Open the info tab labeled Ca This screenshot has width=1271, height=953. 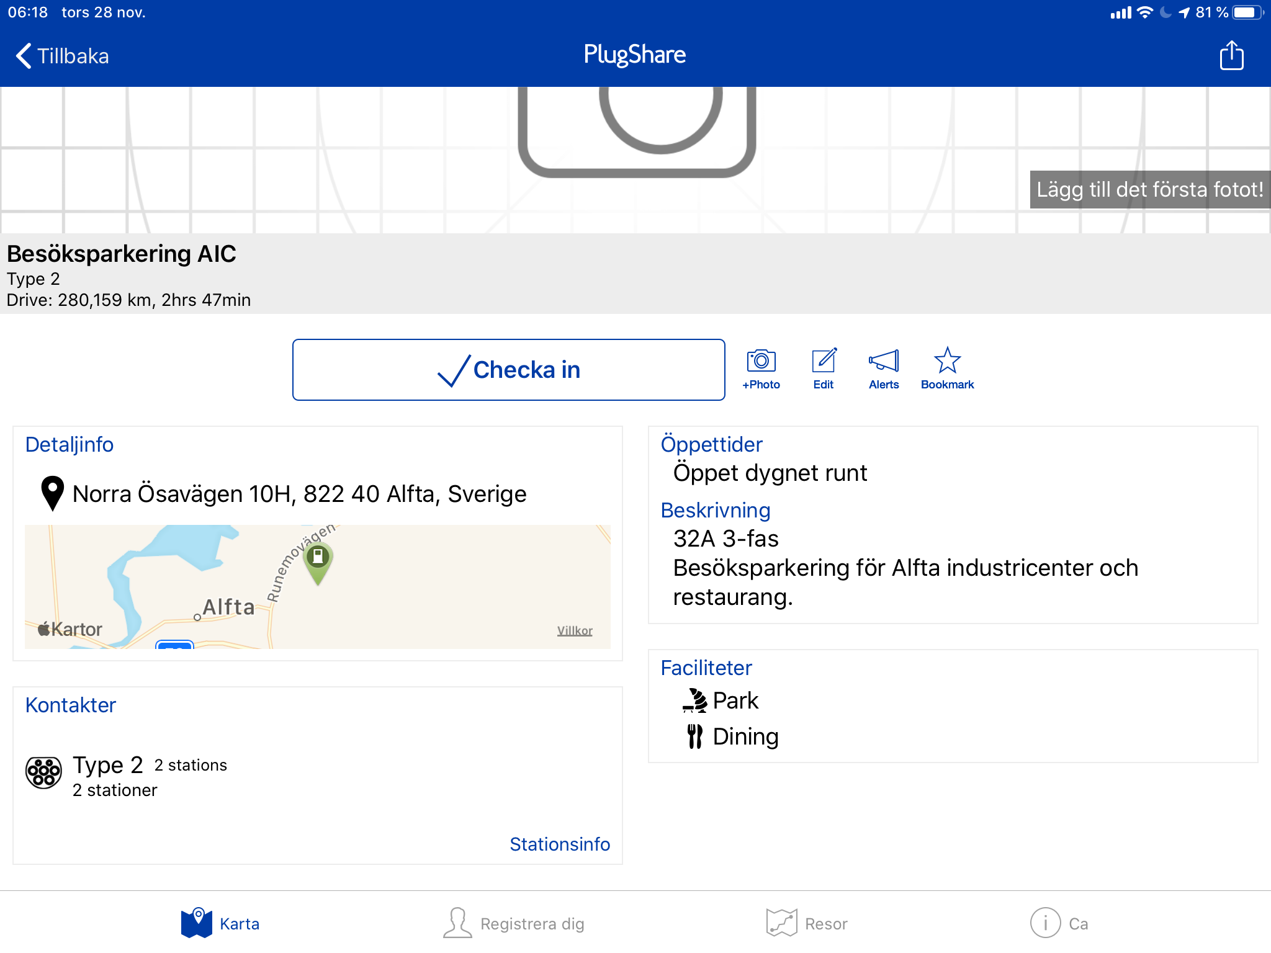(1059, 923)
